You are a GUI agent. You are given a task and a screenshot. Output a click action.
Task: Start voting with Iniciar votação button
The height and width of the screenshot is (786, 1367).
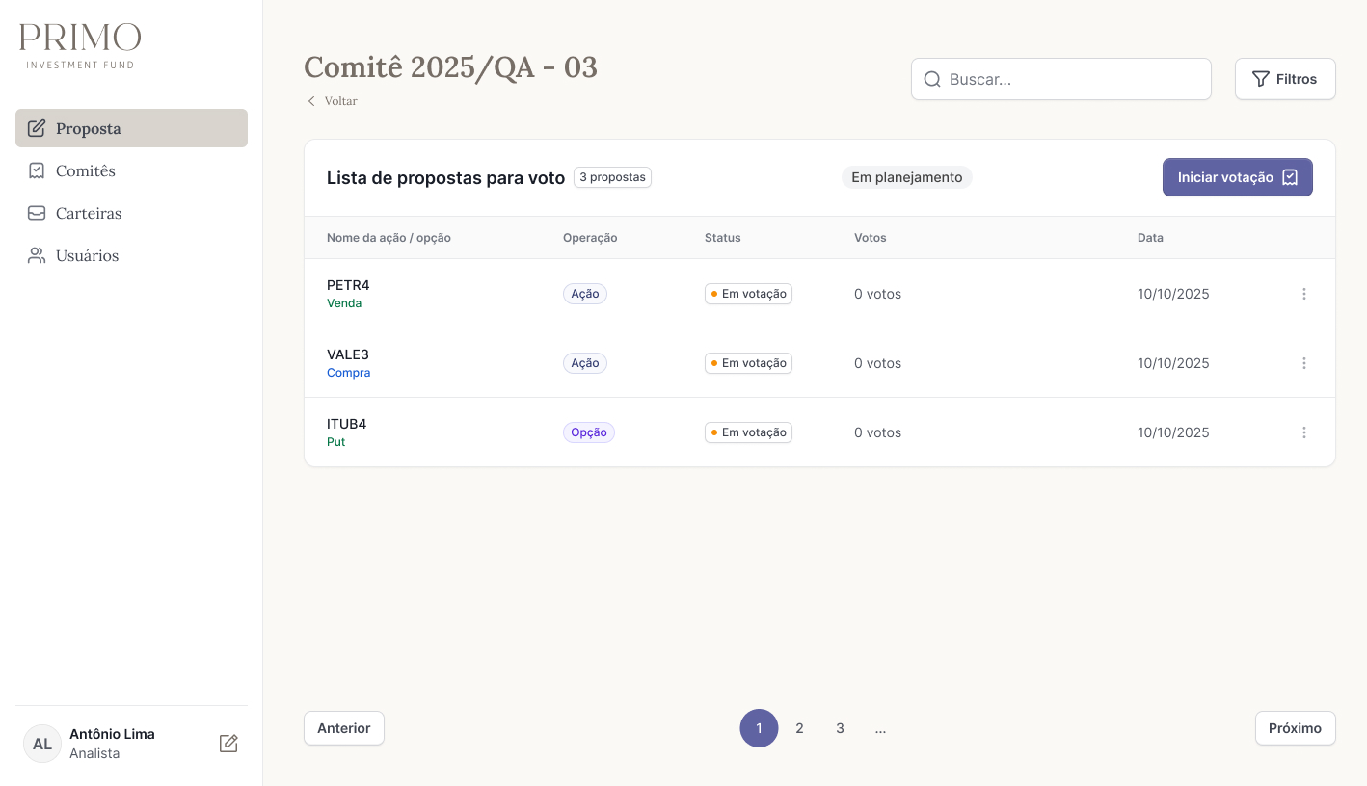[1238, 177]
